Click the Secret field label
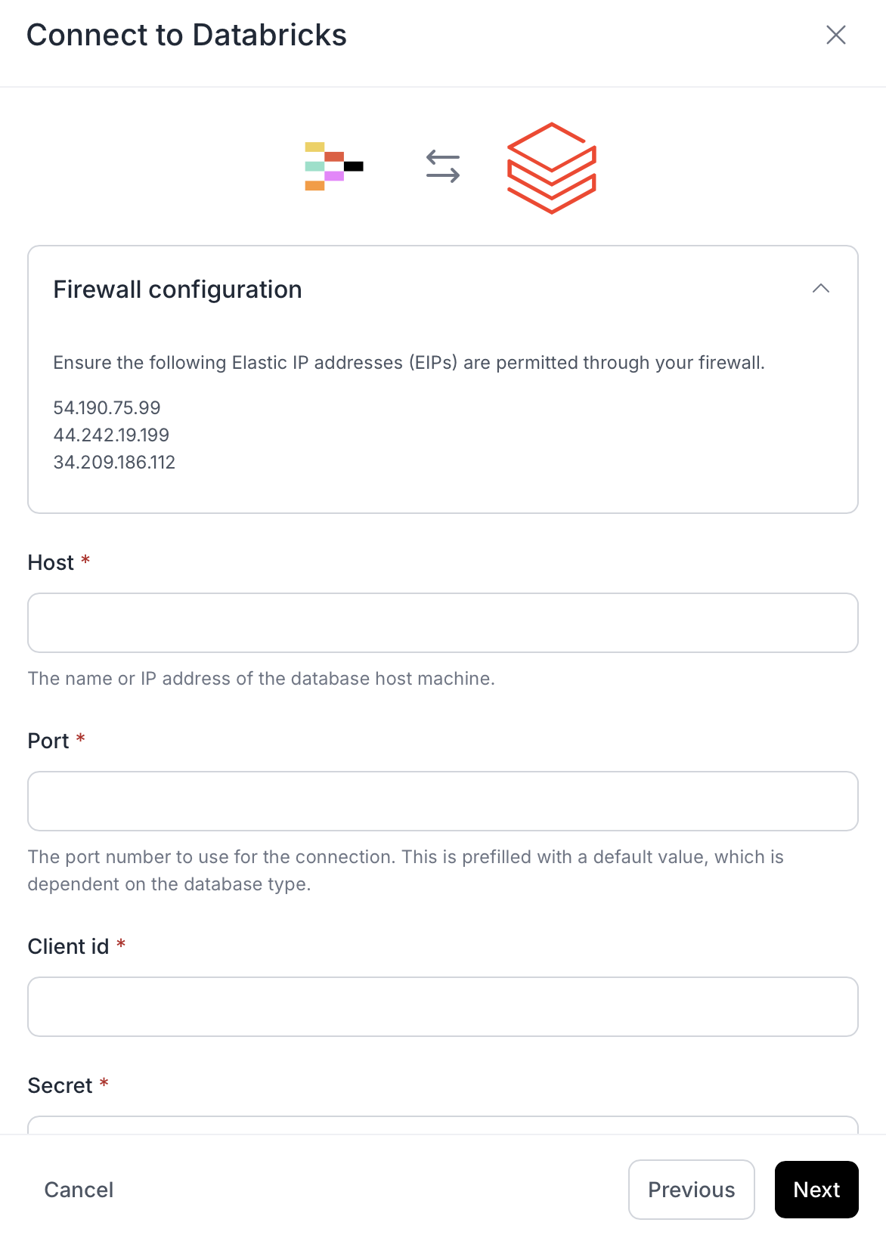The width and height of the screenshot is (886, 1238). pos(60,1086)
